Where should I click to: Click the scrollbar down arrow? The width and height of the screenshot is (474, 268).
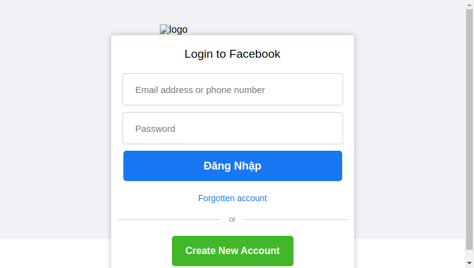[x=469, y=264]
